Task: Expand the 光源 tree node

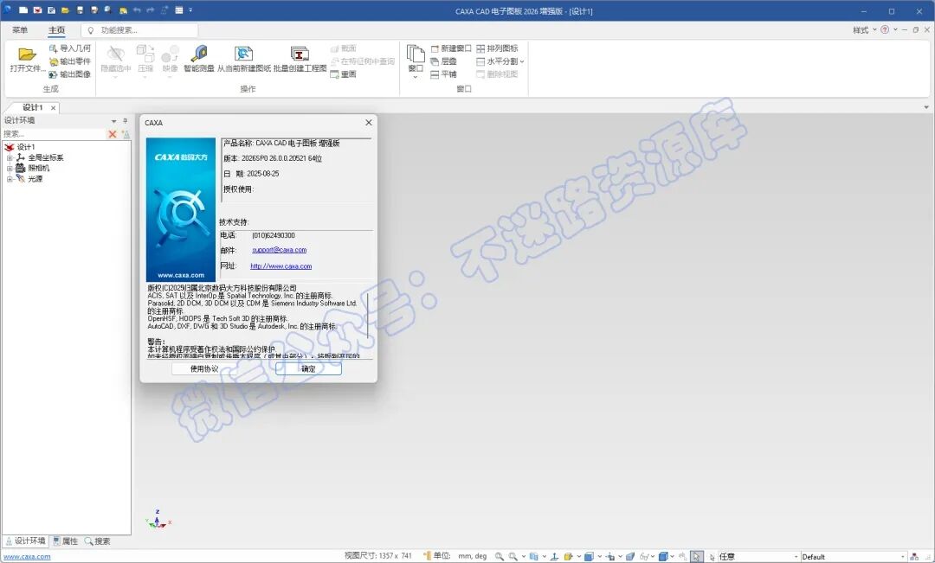Action: coord(9,179)
